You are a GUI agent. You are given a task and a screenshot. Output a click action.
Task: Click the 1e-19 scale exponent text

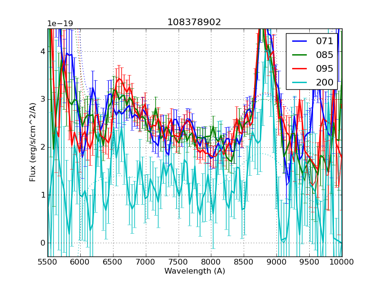coord(60,24)
